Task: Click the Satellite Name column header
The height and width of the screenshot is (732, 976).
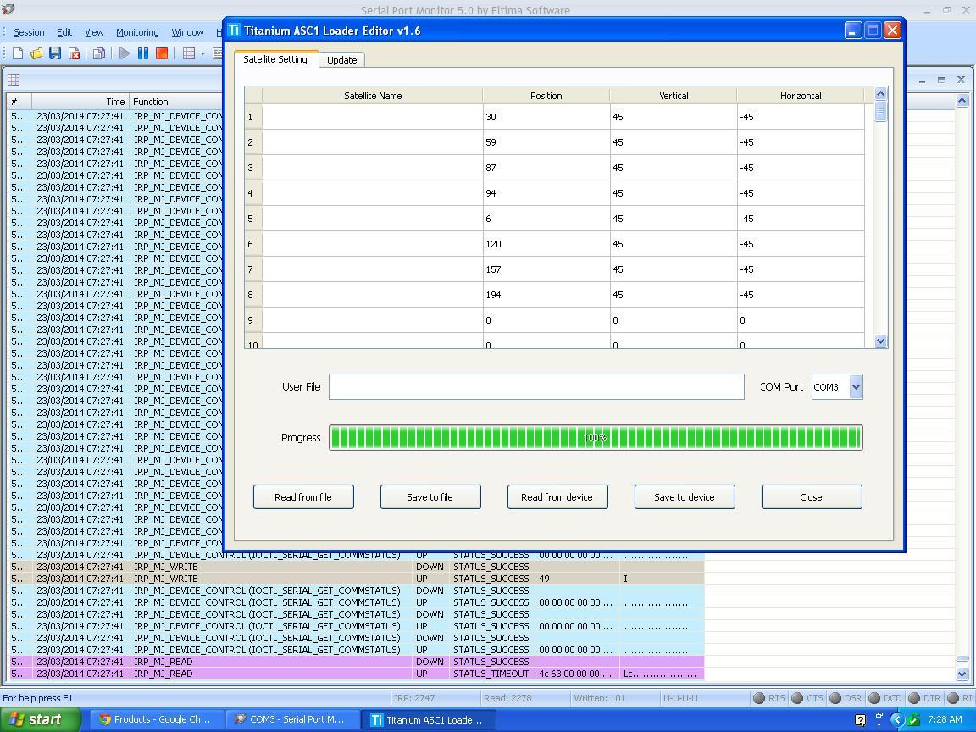Action: (372, 96)
